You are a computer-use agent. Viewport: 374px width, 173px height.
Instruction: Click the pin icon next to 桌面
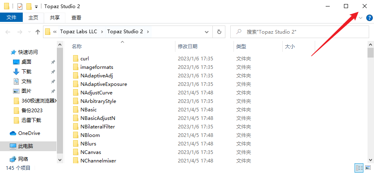[x=53, y=62]
